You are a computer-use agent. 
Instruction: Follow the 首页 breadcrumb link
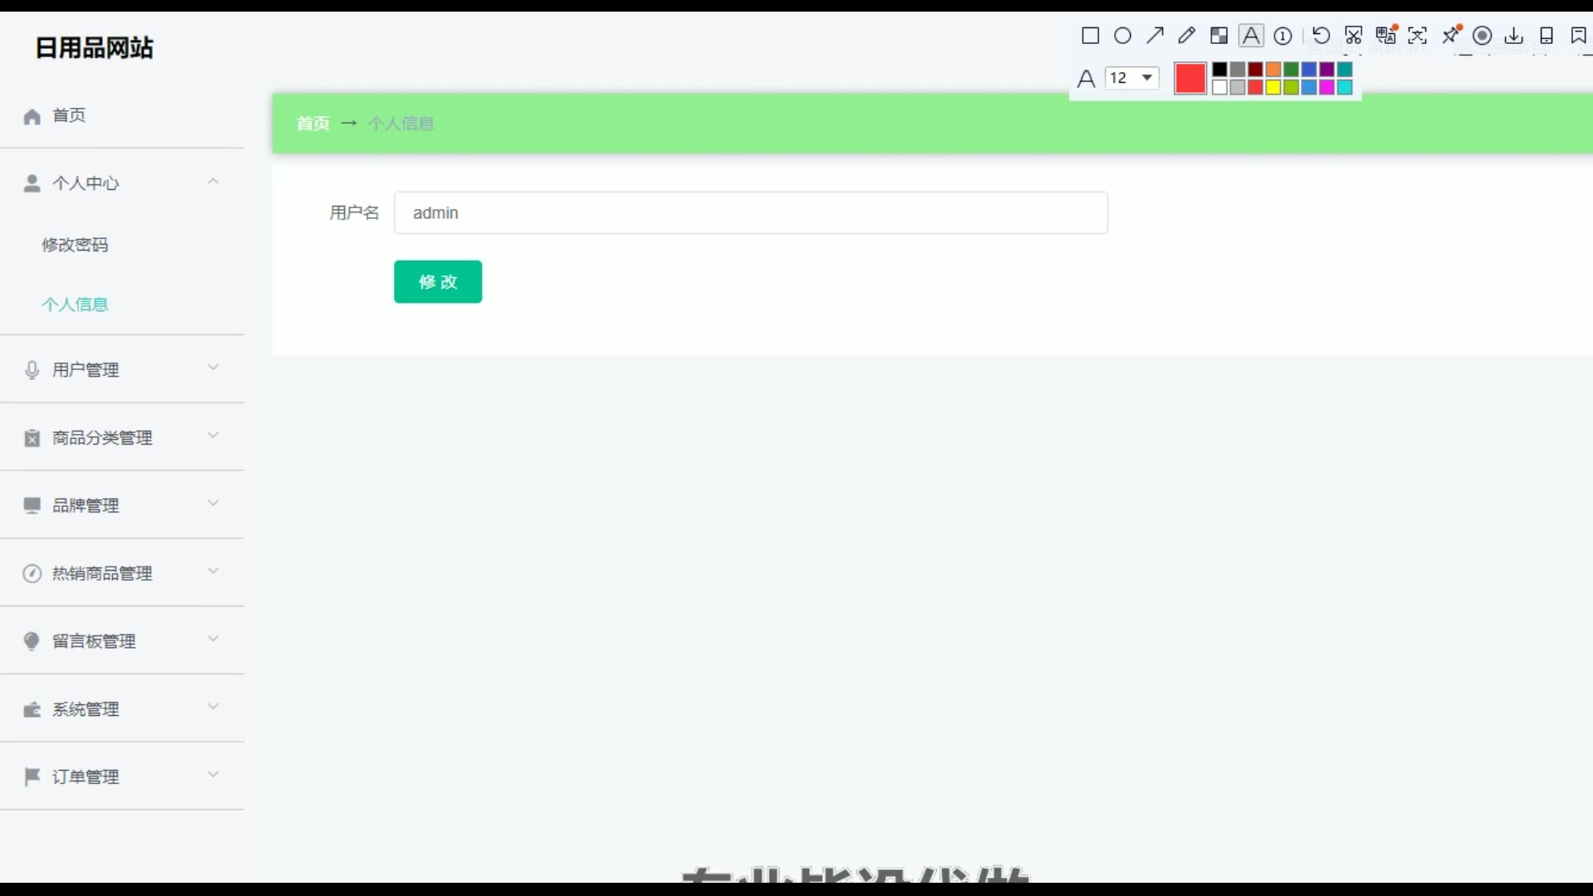[313, 124]
